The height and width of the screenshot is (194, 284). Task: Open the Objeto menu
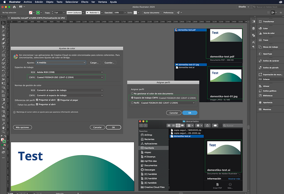click(50, 2)
